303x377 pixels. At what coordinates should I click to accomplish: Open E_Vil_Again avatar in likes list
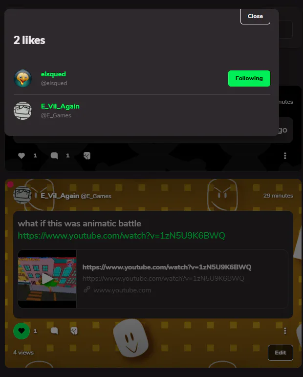click(22, 111)
